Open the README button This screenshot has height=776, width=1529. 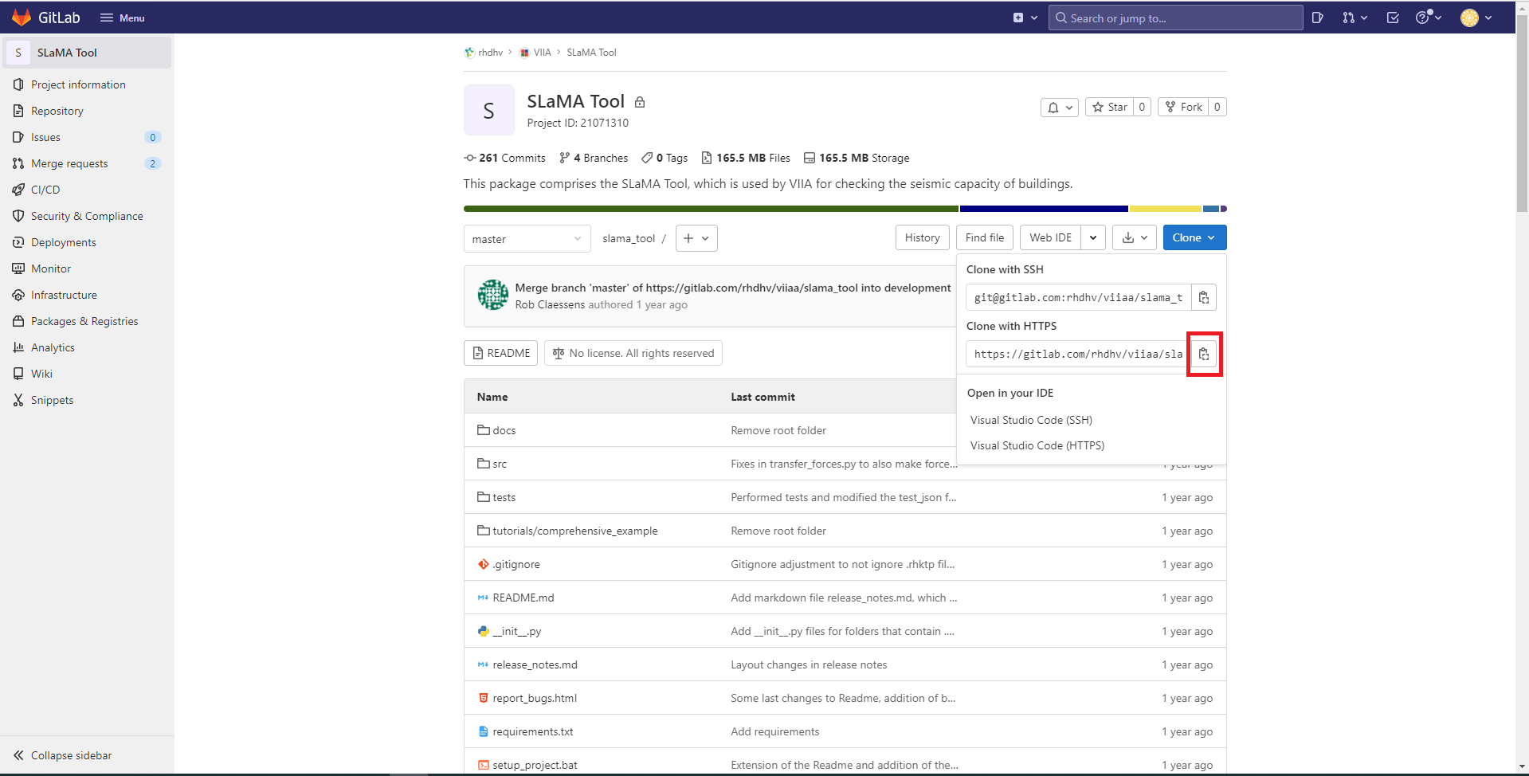[500, 353]
